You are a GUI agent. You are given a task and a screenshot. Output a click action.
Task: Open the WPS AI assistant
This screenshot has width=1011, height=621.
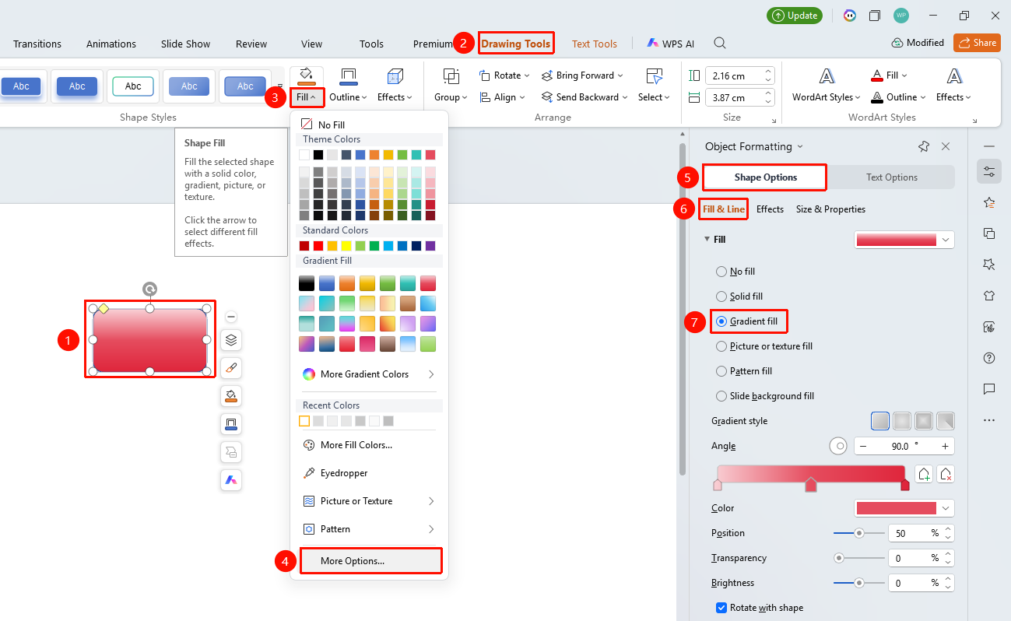(x=670, y=44)
